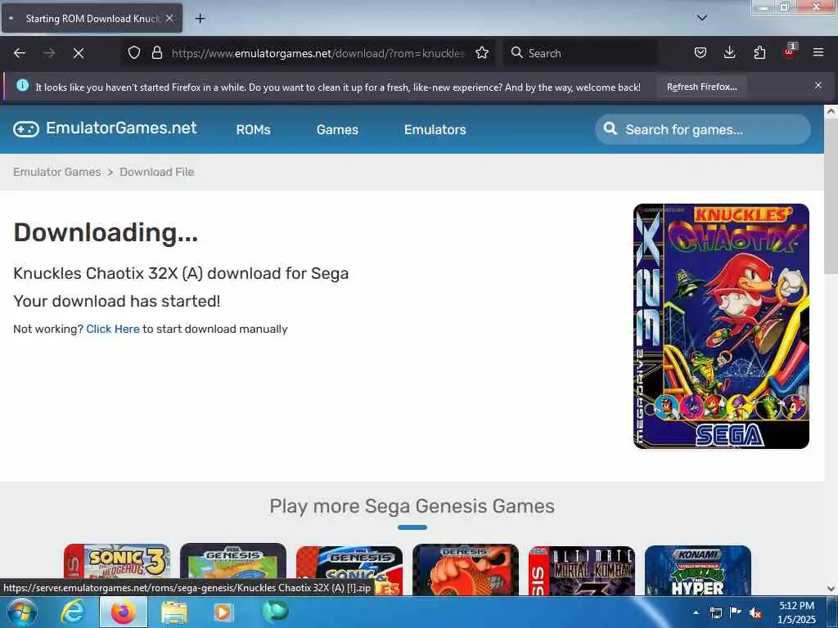
Task: Click Here to start download manually
Action: point(113,329)
